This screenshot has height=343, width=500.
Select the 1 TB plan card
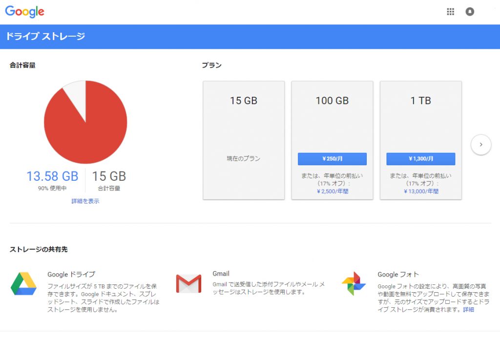click(x=421, y=140)
